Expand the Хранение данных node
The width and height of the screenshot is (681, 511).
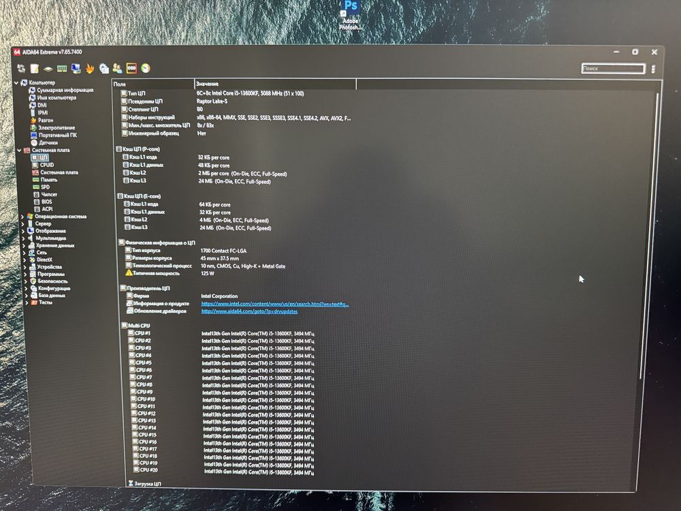(x=24, y=245)
